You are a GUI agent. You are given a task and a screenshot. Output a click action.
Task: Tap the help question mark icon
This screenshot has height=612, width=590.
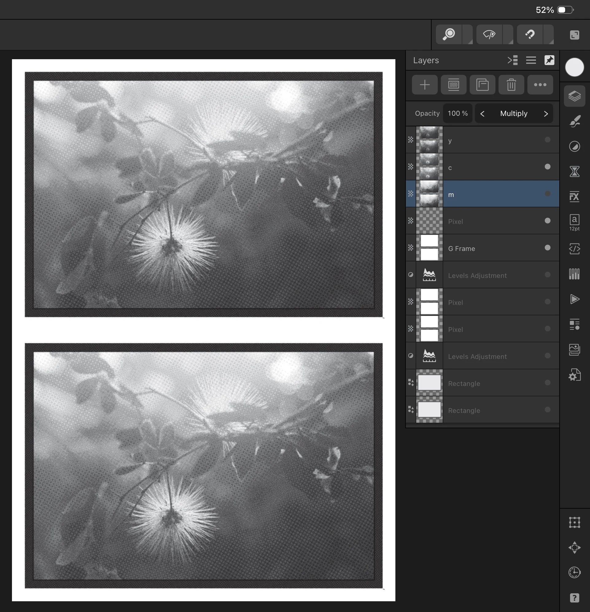(x=574, y=598)
